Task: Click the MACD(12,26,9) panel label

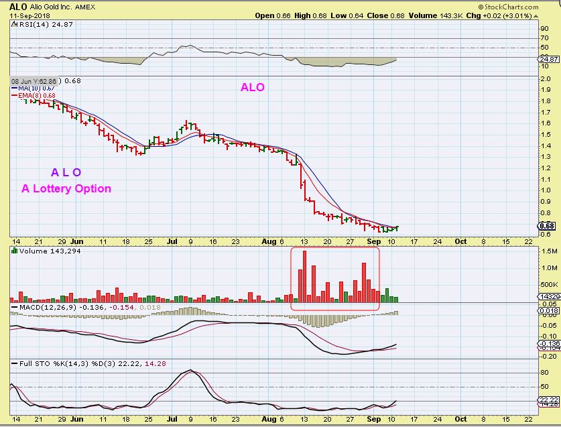Action: click(48, 308)
